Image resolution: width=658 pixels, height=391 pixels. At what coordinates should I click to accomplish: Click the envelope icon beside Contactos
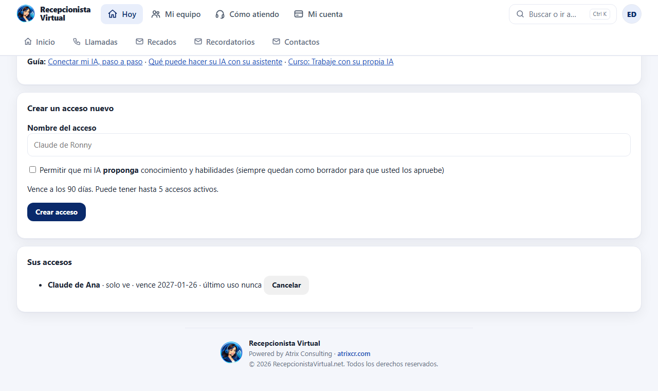tap(277, 42)
